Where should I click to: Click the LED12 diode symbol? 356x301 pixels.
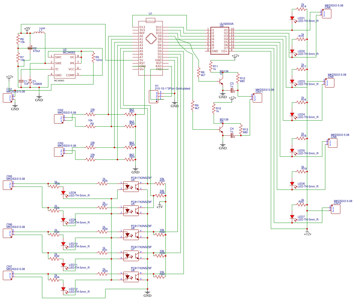(63, 290)
